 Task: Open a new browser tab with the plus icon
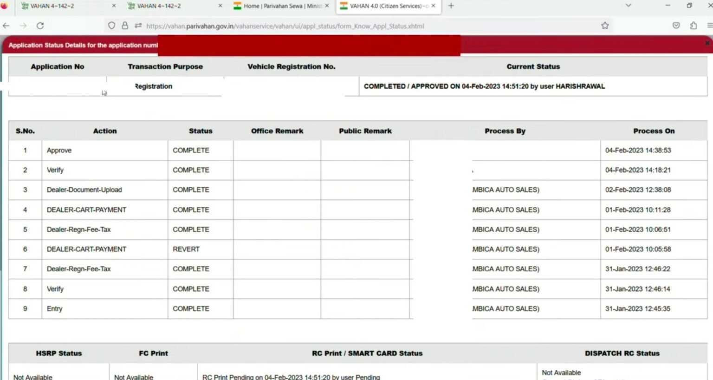click(450, 6)
